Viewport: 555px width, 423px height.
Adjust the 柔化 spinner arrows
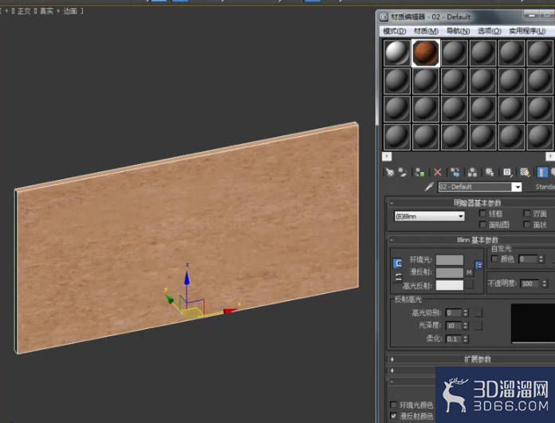pyautogui.click(x=466, y=339)
